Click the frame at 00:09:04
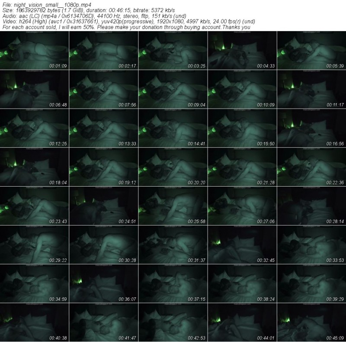 [x=173, y=90]
